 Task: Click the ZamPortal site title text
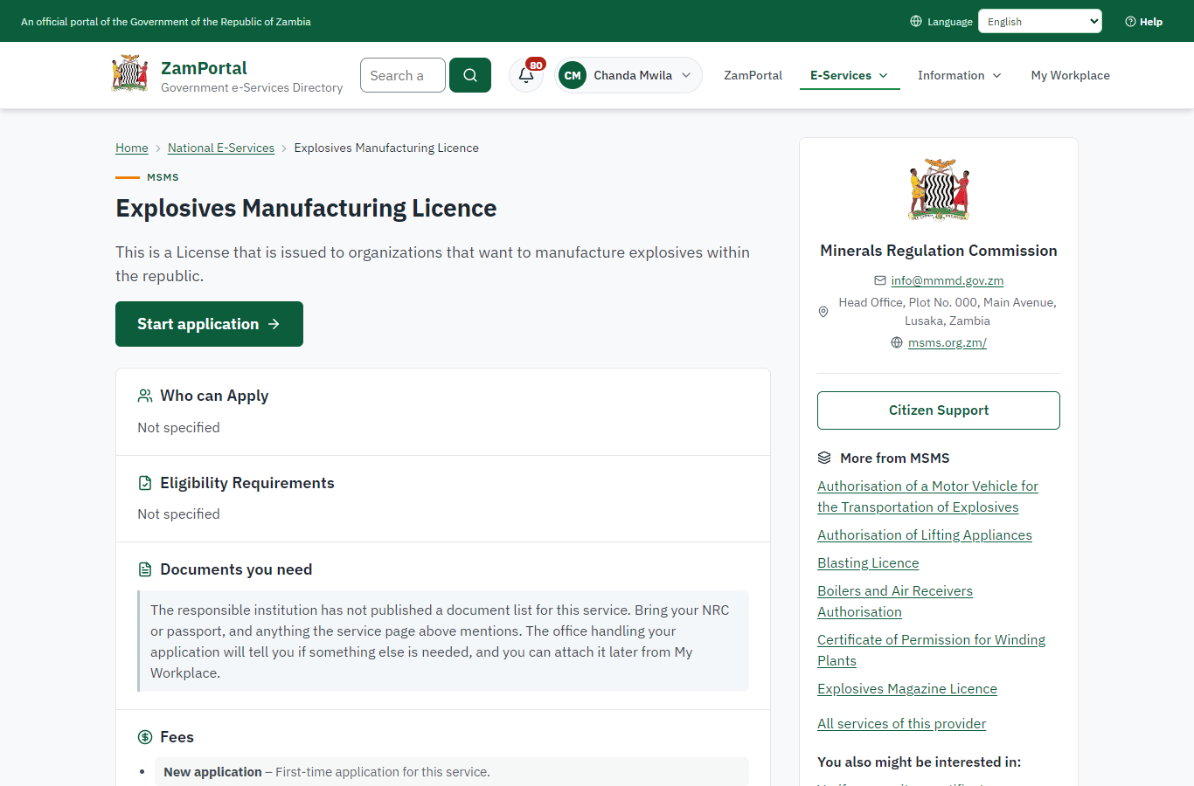tap(204, 68)
